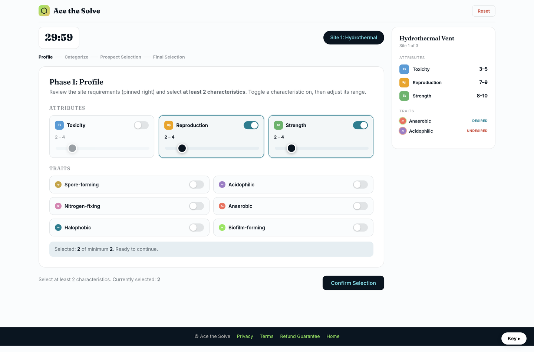Open the Key panel expander
Image resolution: width=534 pixels, height=352 pixels.
[514, 339]
